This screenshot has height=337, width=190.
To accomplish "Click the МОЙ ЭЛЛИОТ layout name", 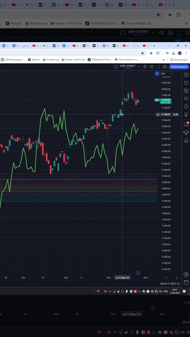I will tap(128, 66).
